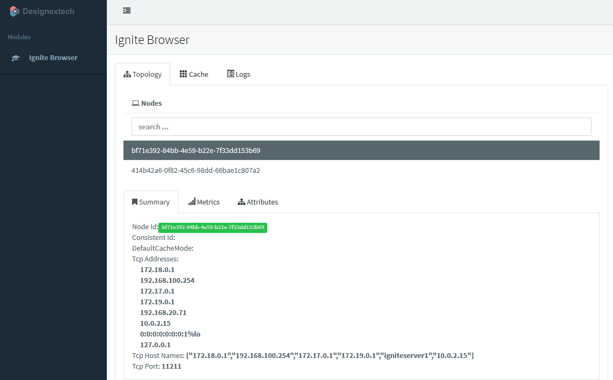Switch to the Cache tab
The width and height of the screenshot is (613, 380).
[194, 74]
